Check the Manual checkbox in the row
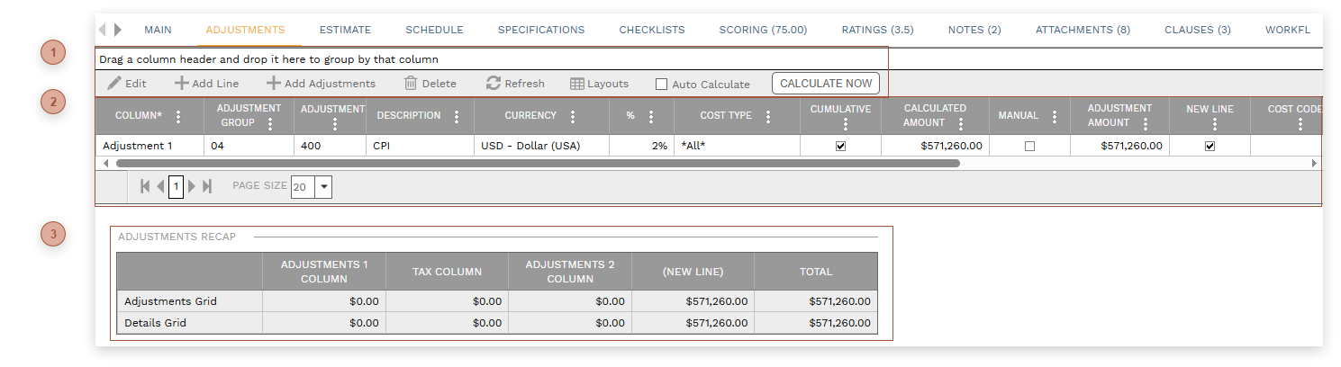Image resolution: width=1341 pixels, height=367 pixels. [x=1029, y=146]
